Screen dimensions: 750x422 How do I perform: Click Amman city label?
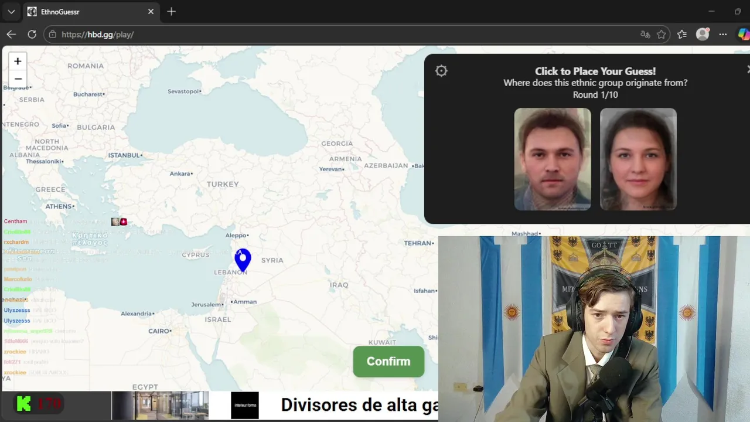tap(245, 302)
